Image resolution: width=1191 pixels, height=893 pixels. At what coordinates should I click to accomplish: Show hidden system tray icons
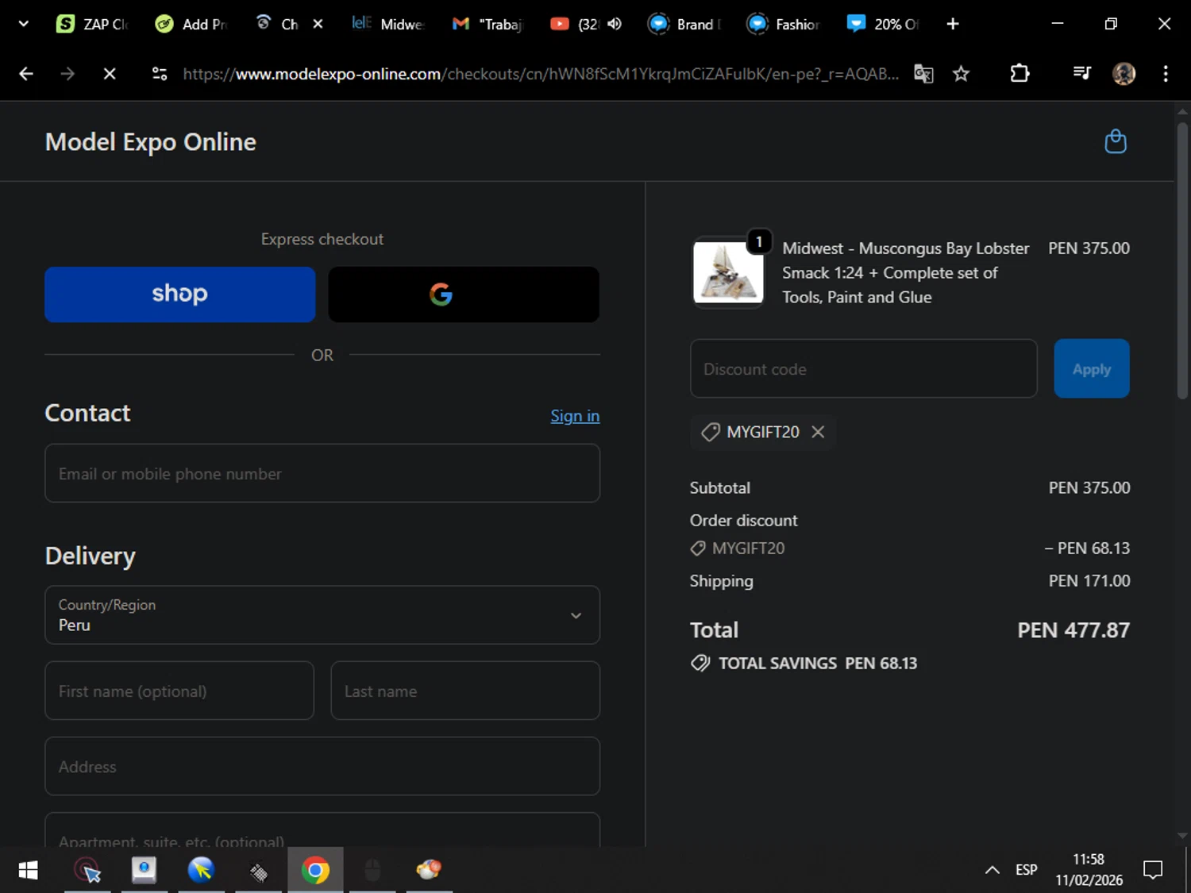pos(992,871)
